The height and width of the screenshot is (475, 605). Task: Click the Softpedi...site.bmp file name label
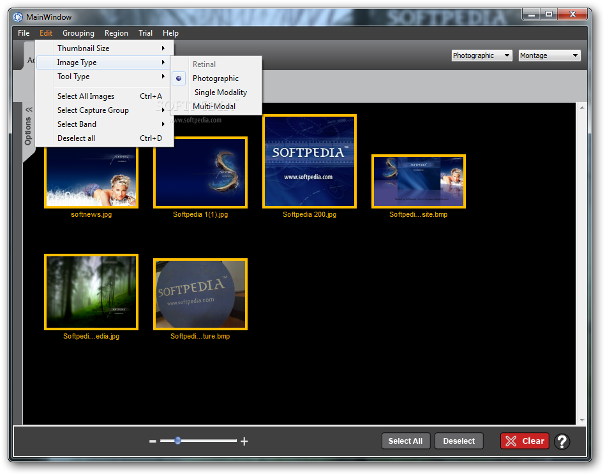(419, 214)
